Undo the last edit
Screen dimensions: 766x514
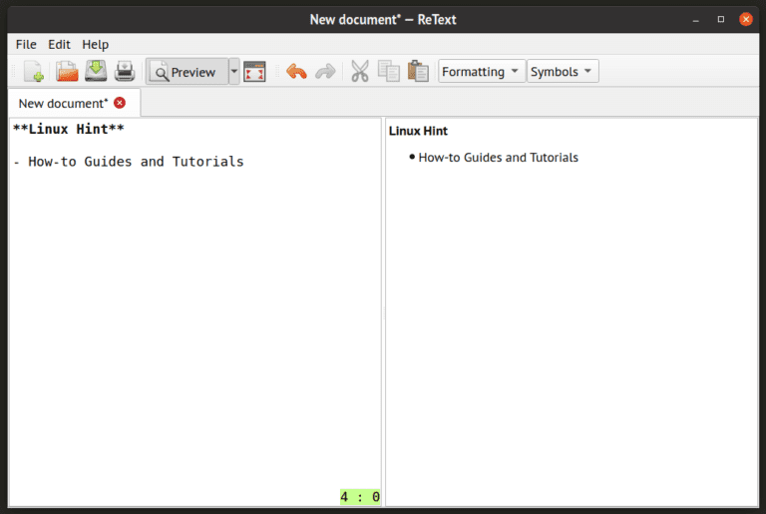click(296, 72)
